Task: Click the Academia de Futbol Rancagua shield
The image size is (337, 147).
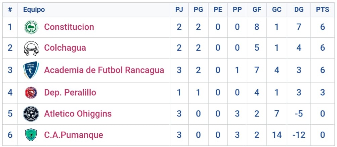Action: click(x=31, y=70)
